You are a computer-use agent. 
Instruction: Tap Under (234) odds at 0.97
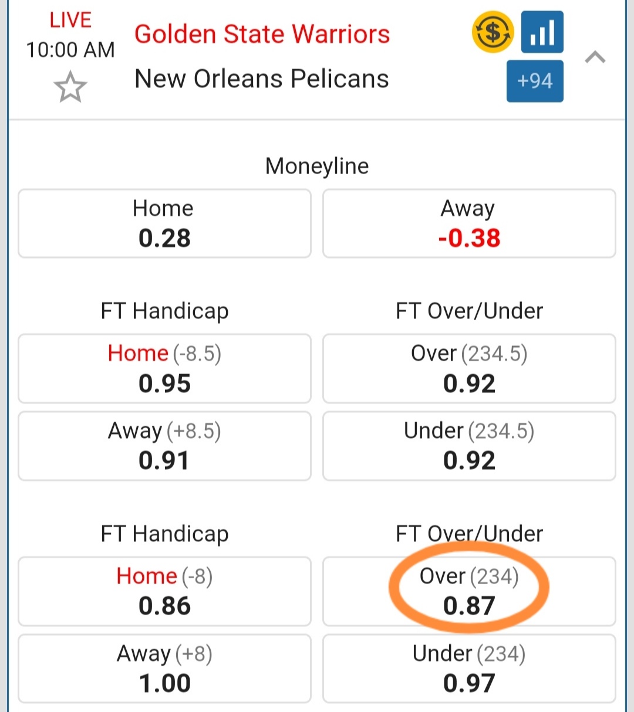pyautogui.click(x=469, y=669)
